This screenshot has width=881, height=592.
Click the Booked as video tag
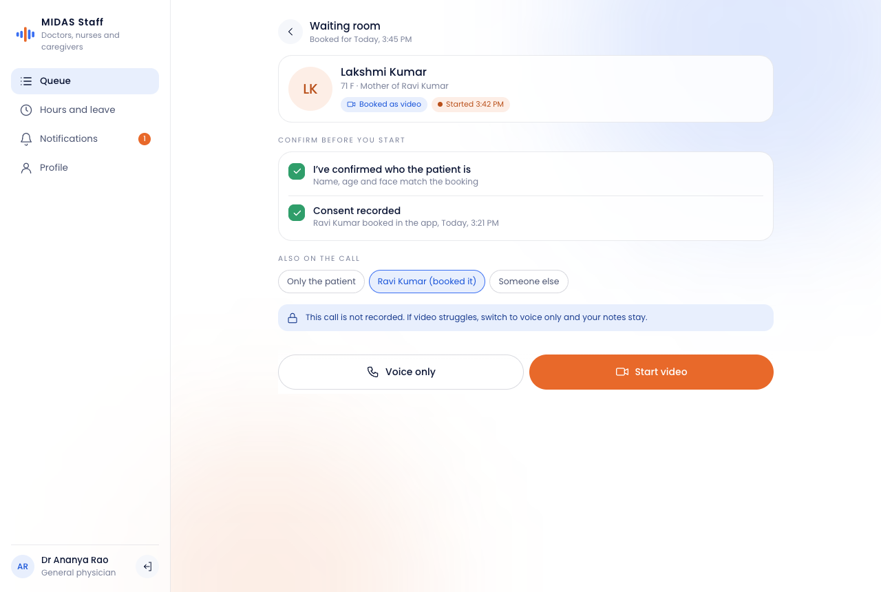[x=384, y=105]
